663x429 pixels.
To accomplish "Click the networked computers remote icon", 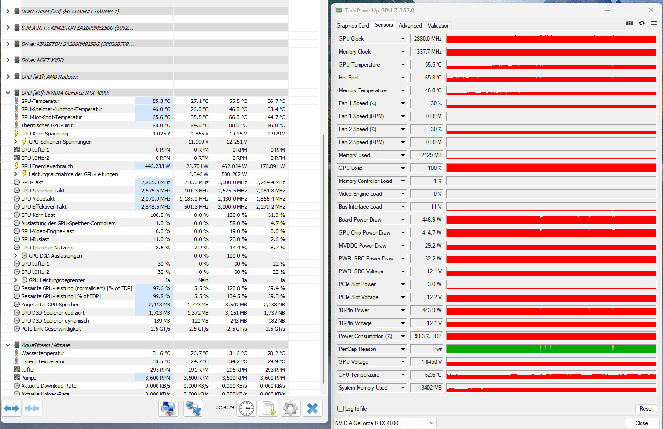I will point(193,408).
